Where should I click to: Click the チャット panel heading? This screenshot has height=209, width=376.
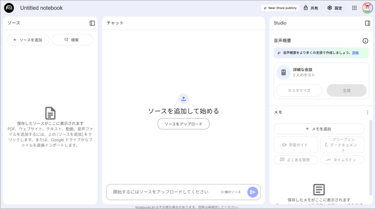(115, 23)
